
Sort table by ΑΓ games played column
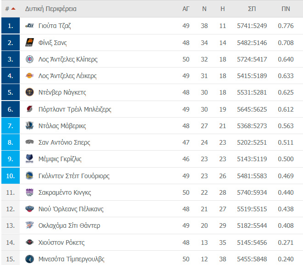pyautogui.click(x=186, y=9)
